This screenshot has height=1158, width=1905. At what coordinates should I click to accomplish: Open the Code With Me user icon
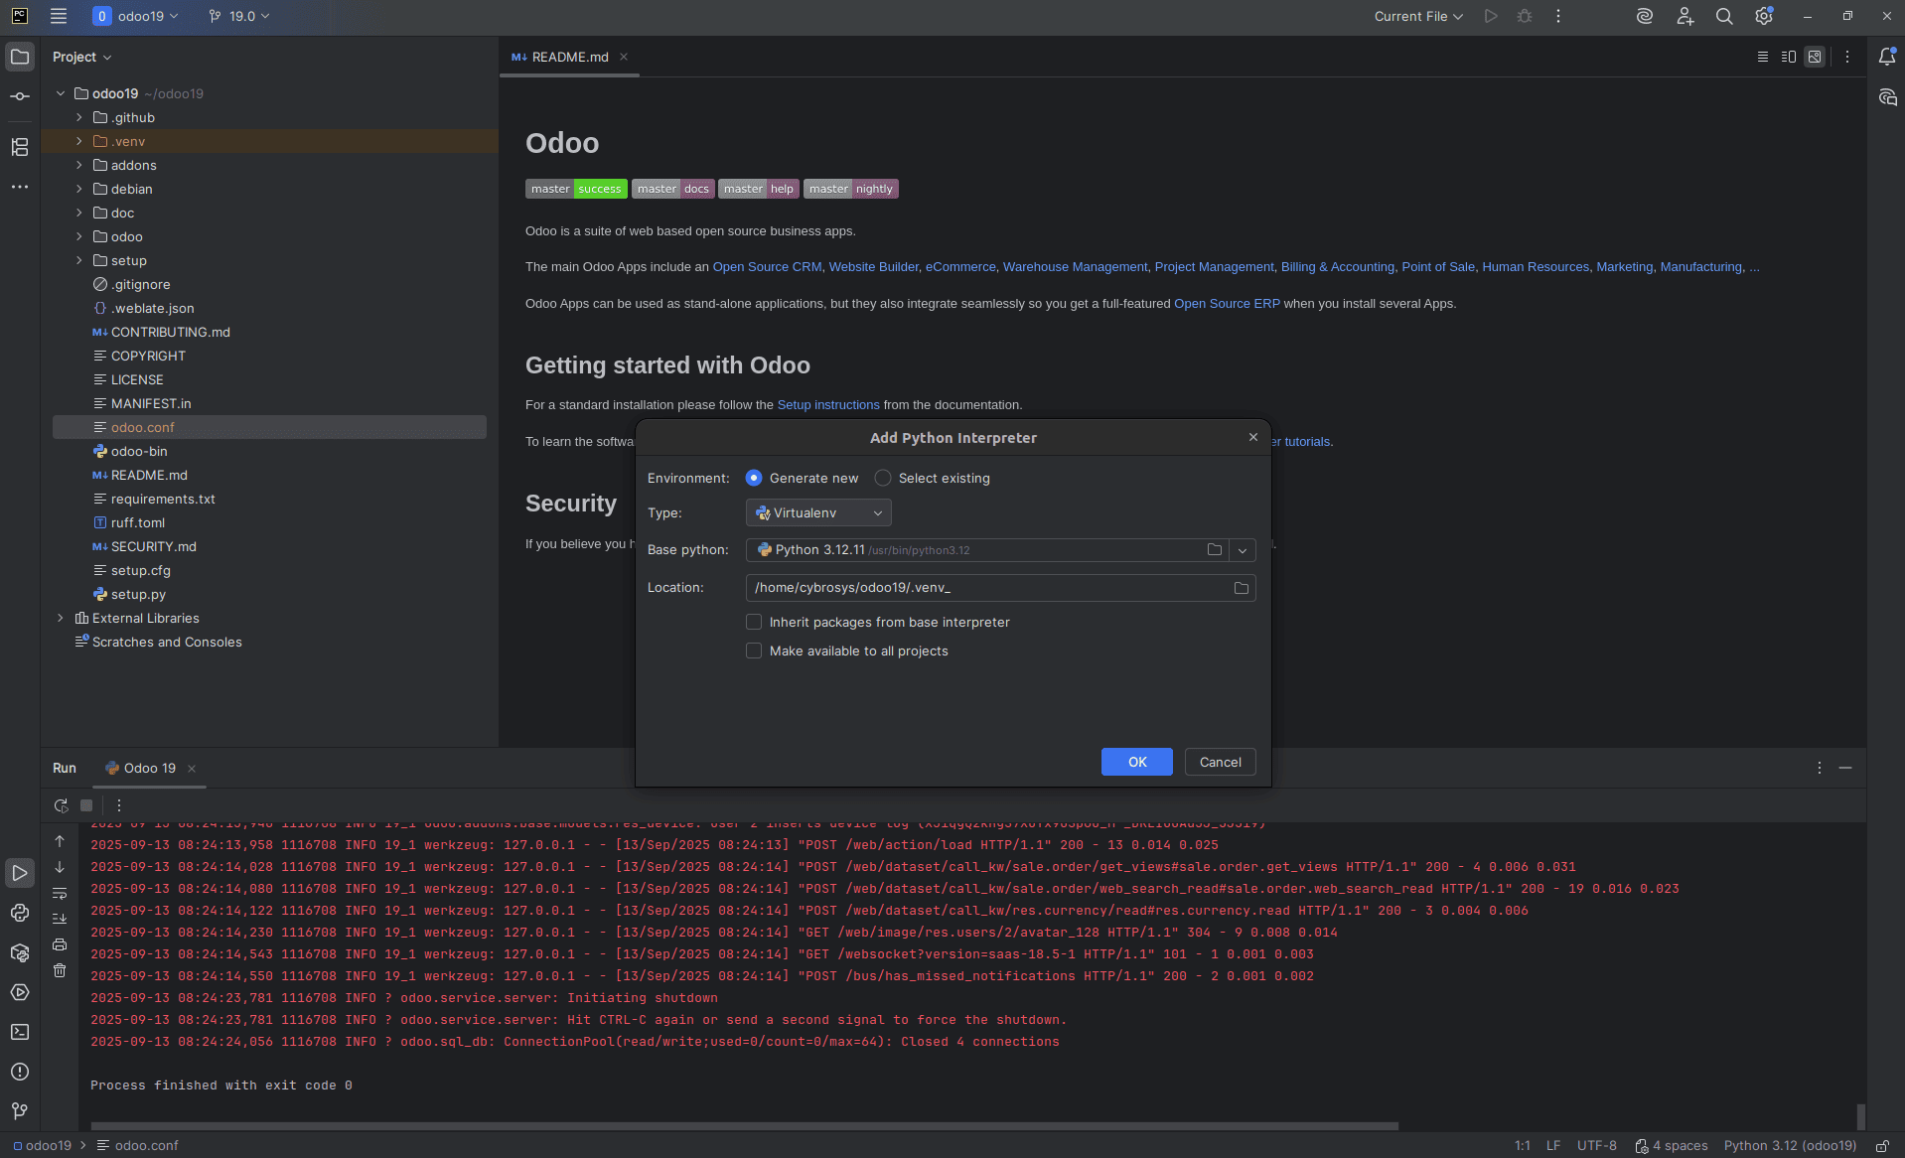coord(1685,16)
